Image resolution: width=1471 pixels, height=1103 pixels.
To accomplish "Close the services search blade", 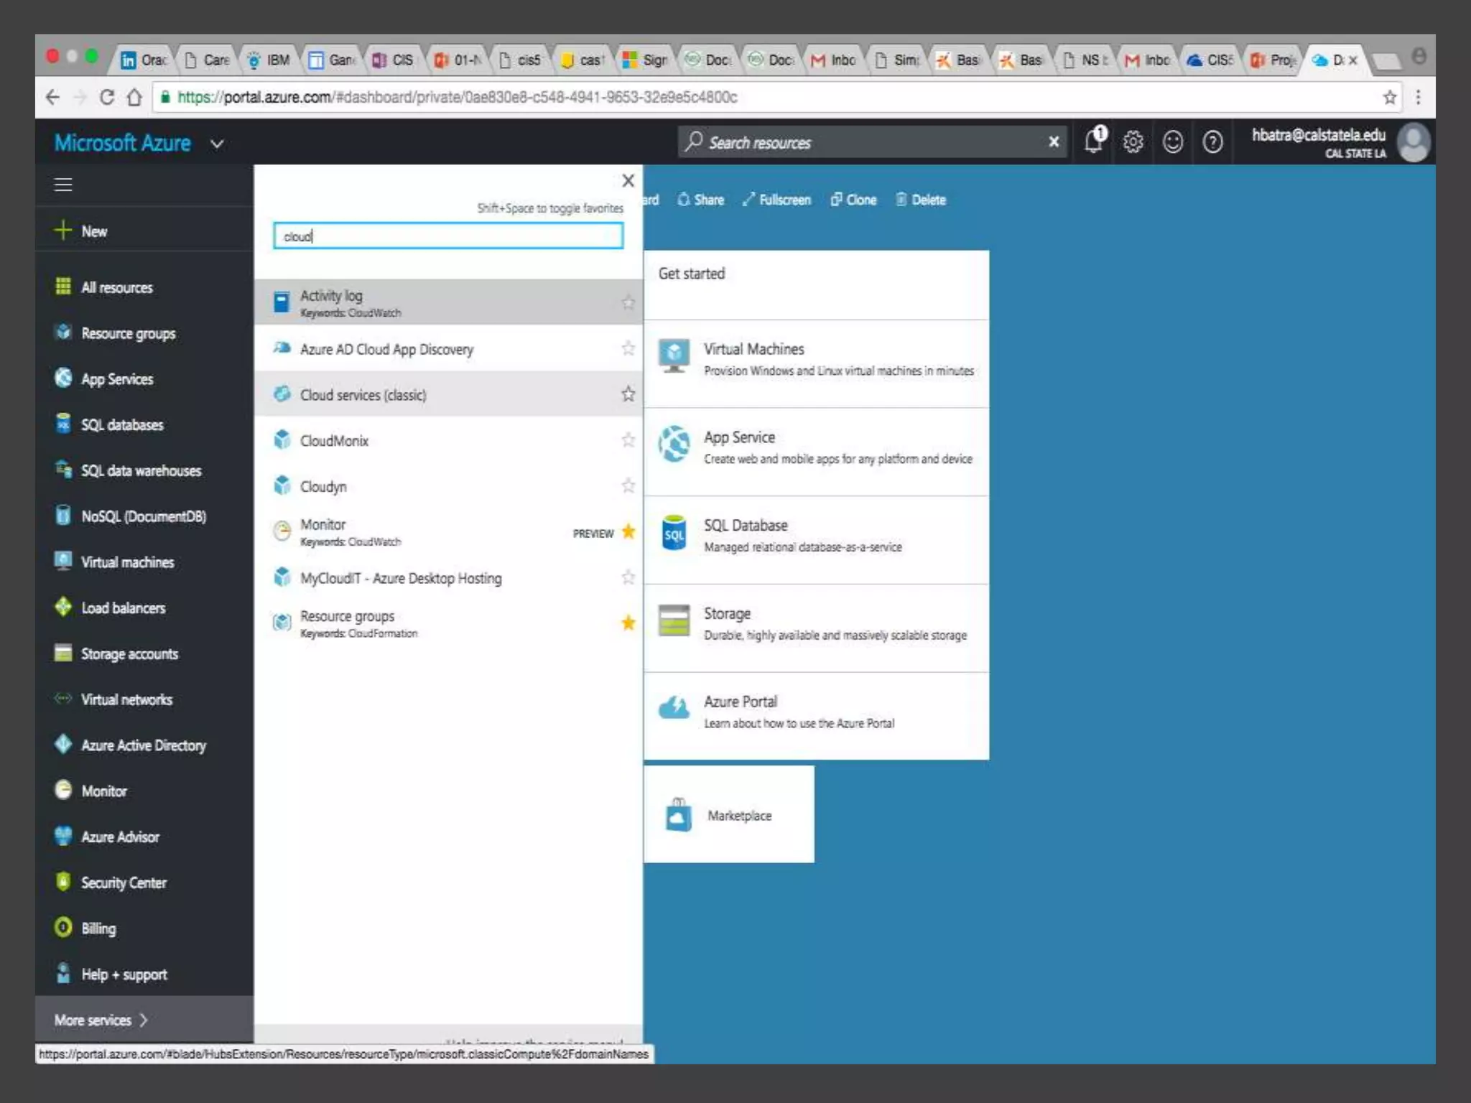I will (628, 181).
